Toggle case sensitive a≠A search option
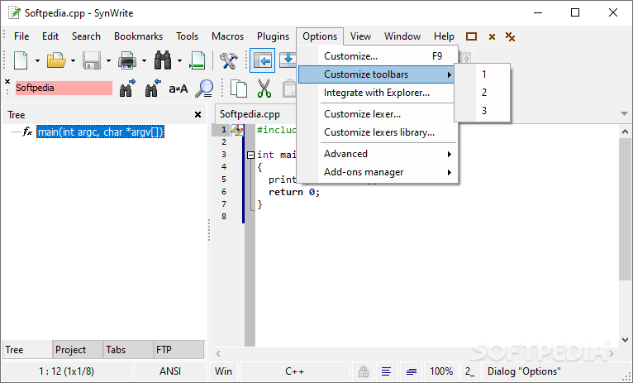 click(x=178, y=88)
